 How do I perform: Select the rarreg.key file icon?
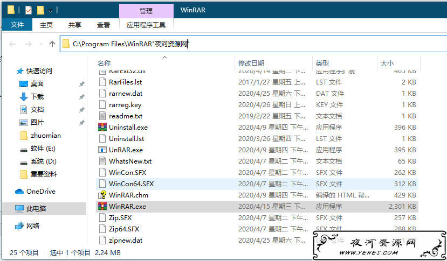click(102, 105)
